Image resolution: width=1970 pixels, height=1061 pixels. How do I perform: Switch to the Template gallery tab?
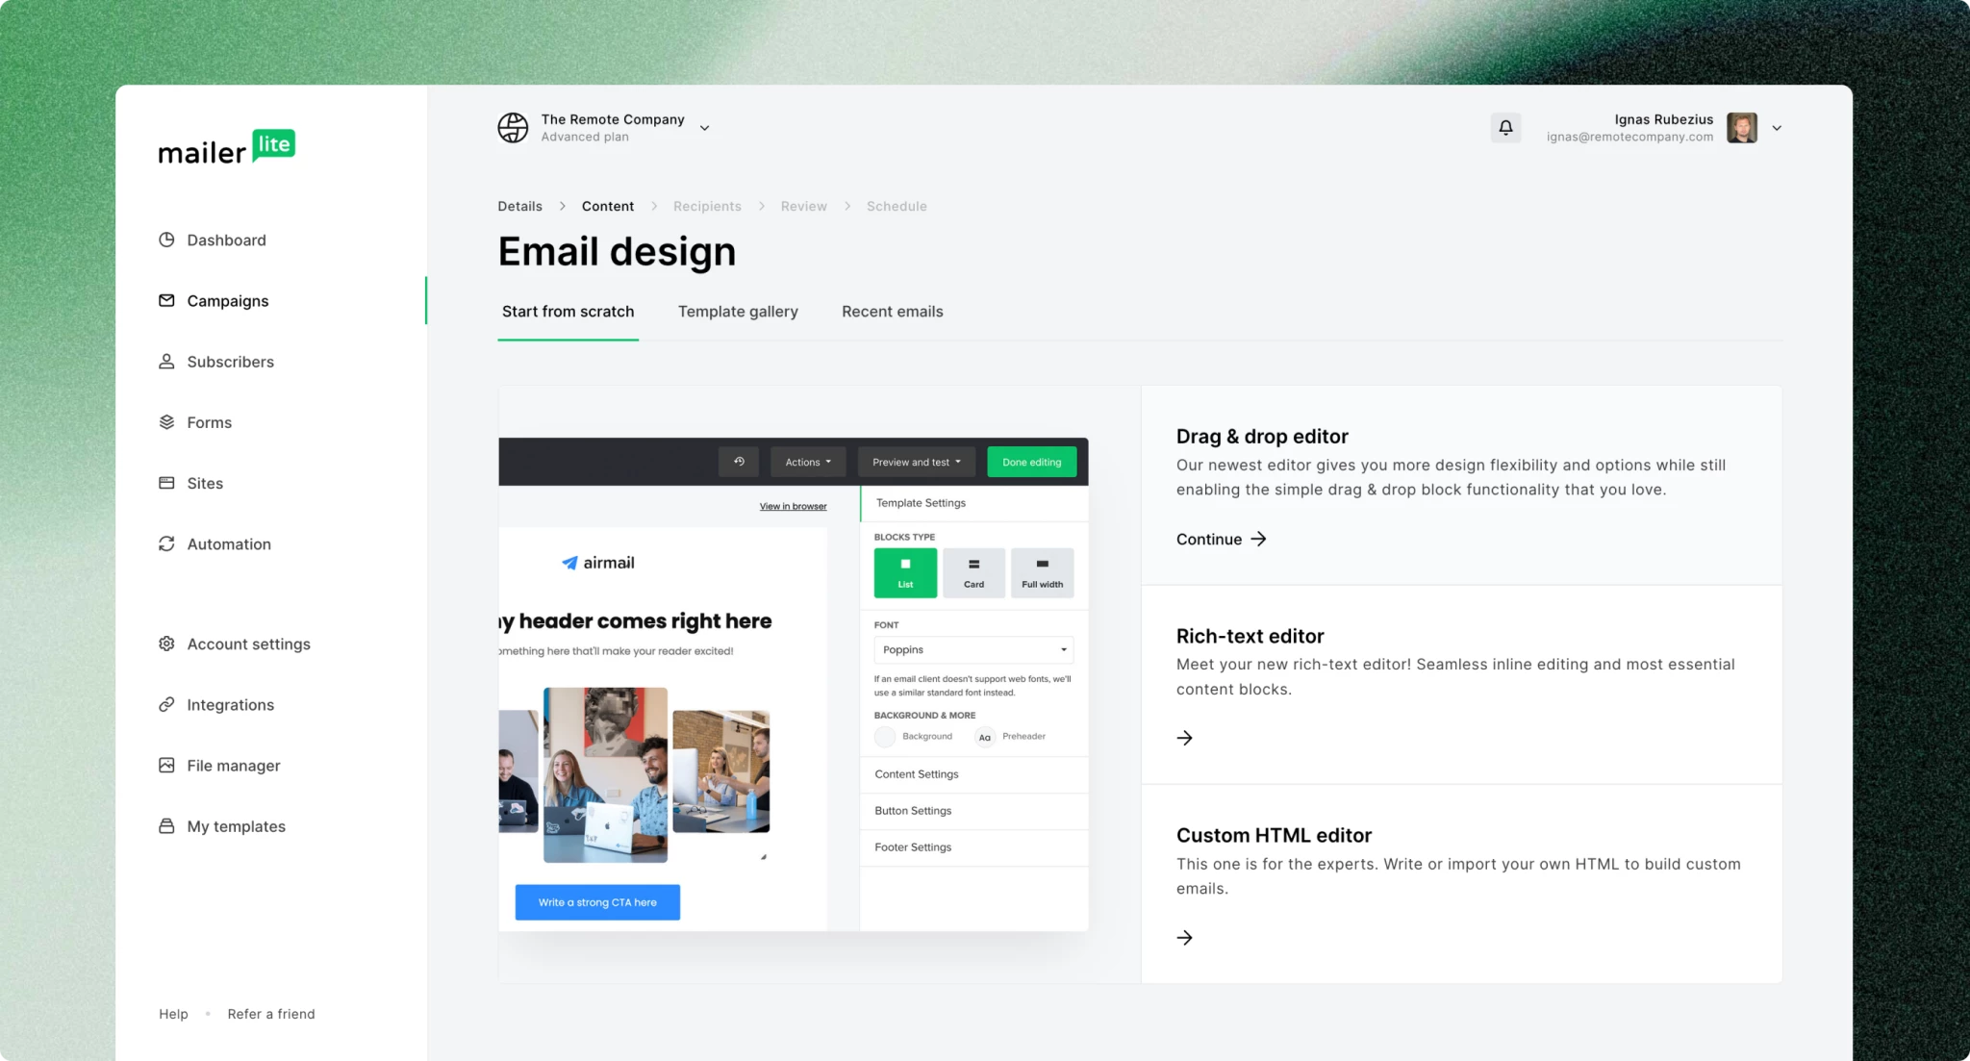(737, 311)
